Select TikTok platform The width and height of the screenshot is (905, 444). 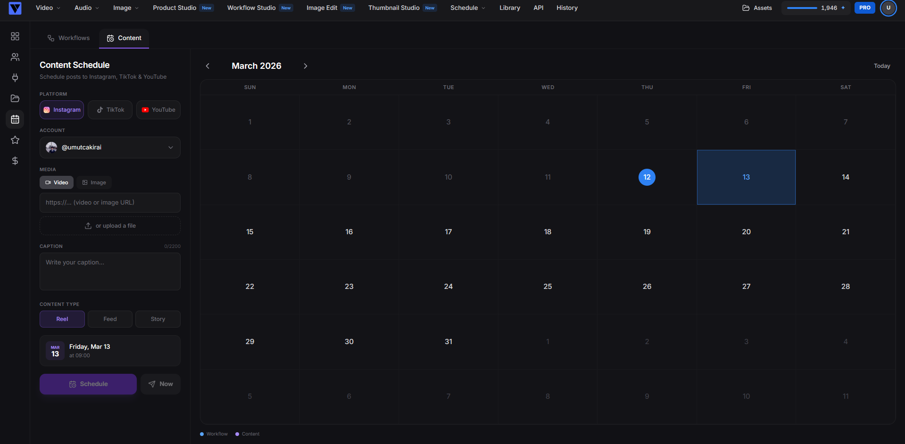click(110, 110)
